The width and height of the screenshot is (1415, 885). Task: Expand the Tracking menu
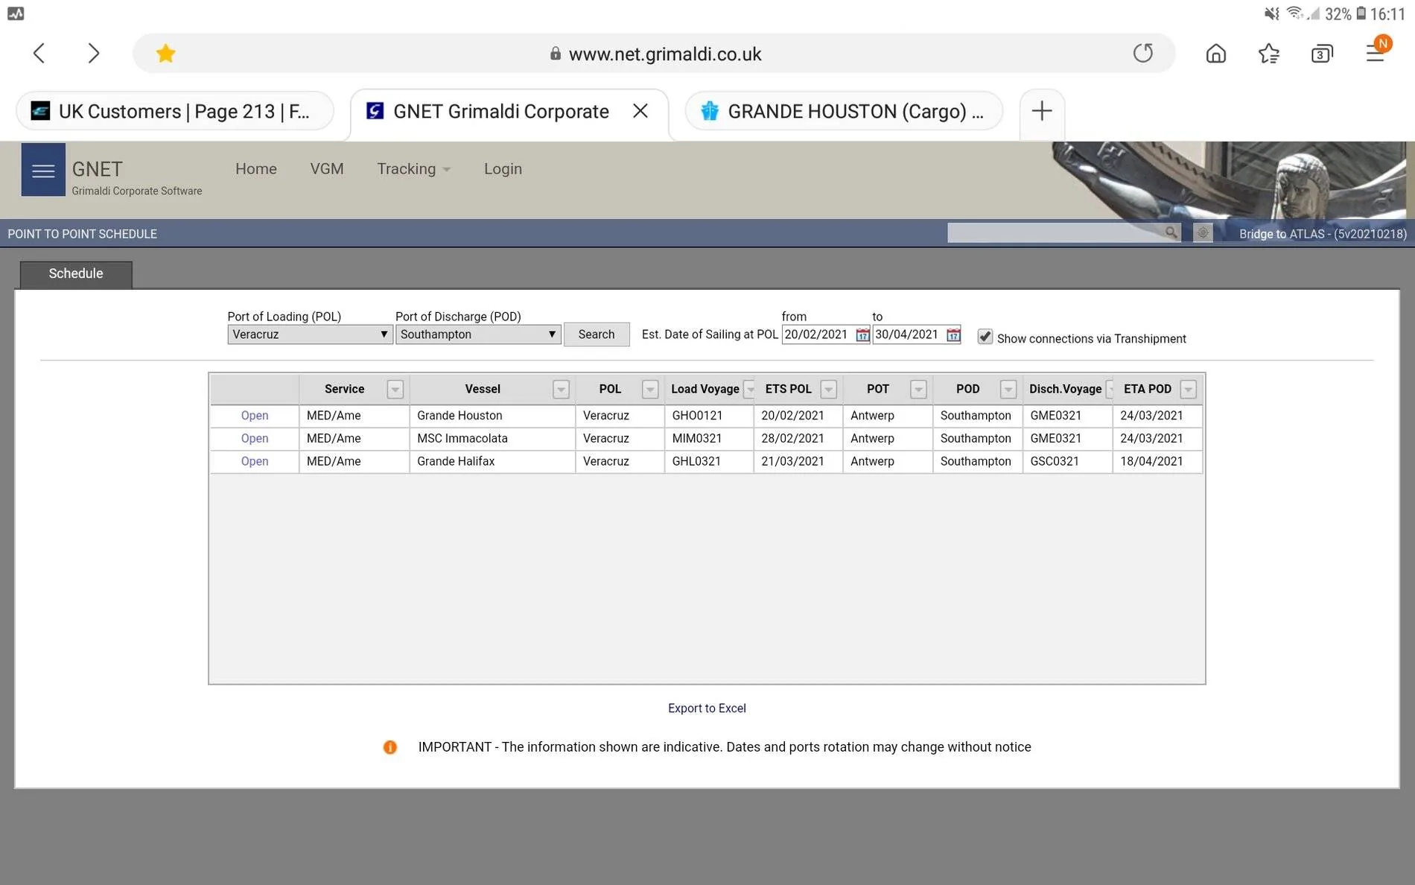pos(413,169)
